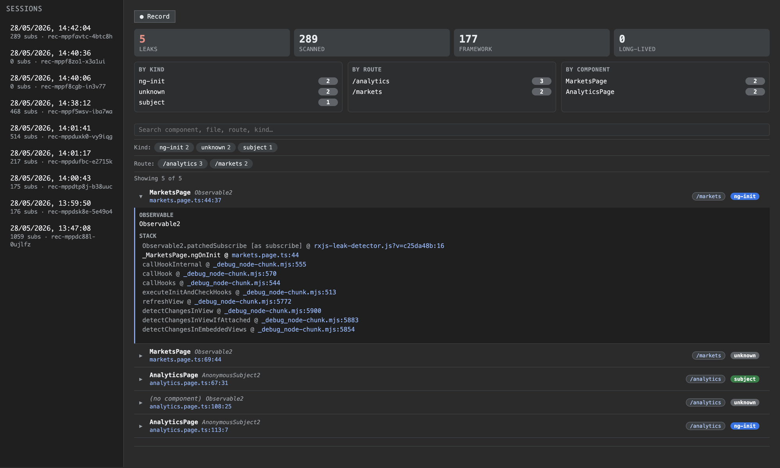
Task: Click the ng-init badge on analytics.page.ts:113:7 row
Action: tap(744, 426)
